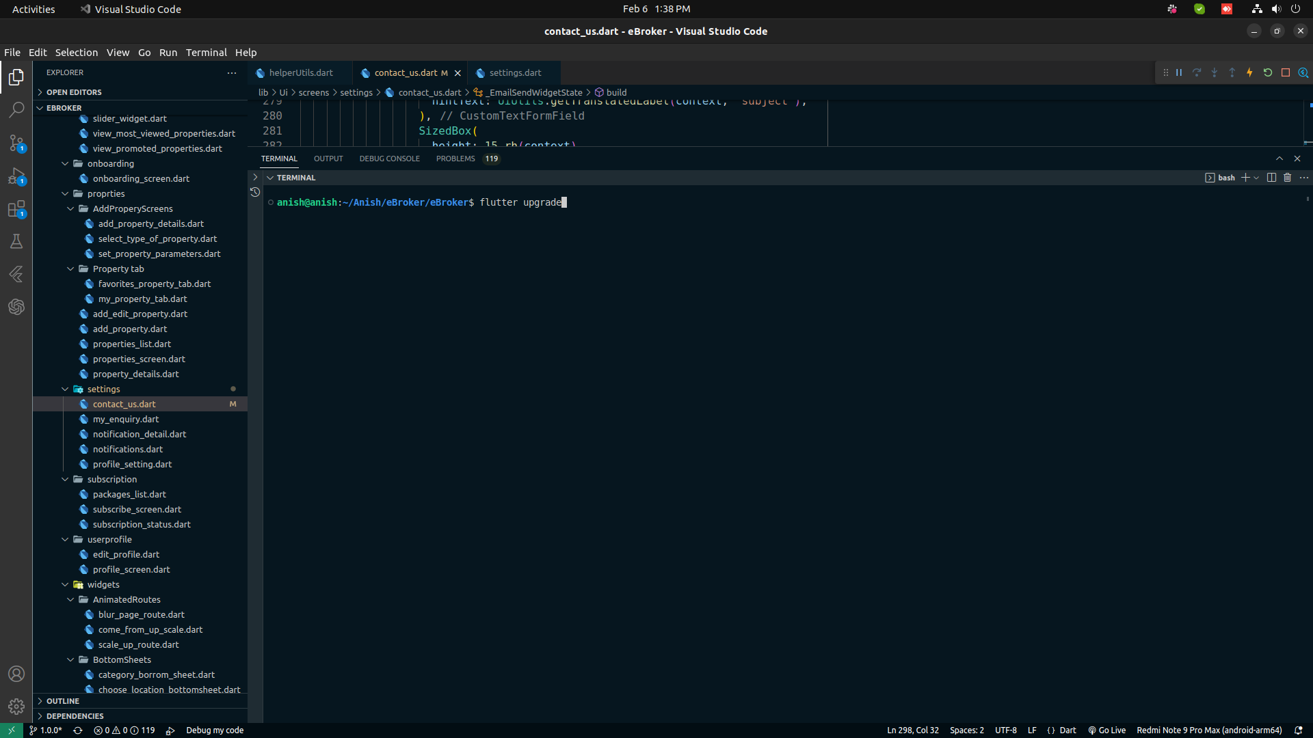Maximize the panel size chevron
Viewport: 1313px width, 738px height.
click(x=1279, y=159)
